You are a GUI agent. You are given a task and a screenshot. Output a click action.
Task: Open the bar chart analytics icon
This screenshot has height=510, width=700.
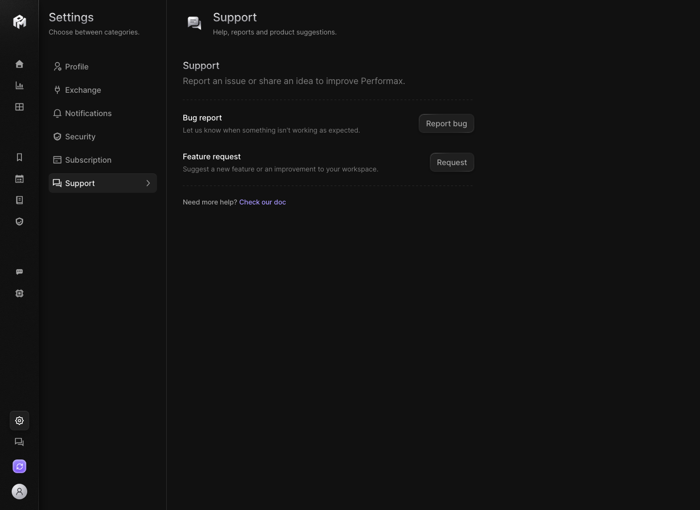(19, 85)
